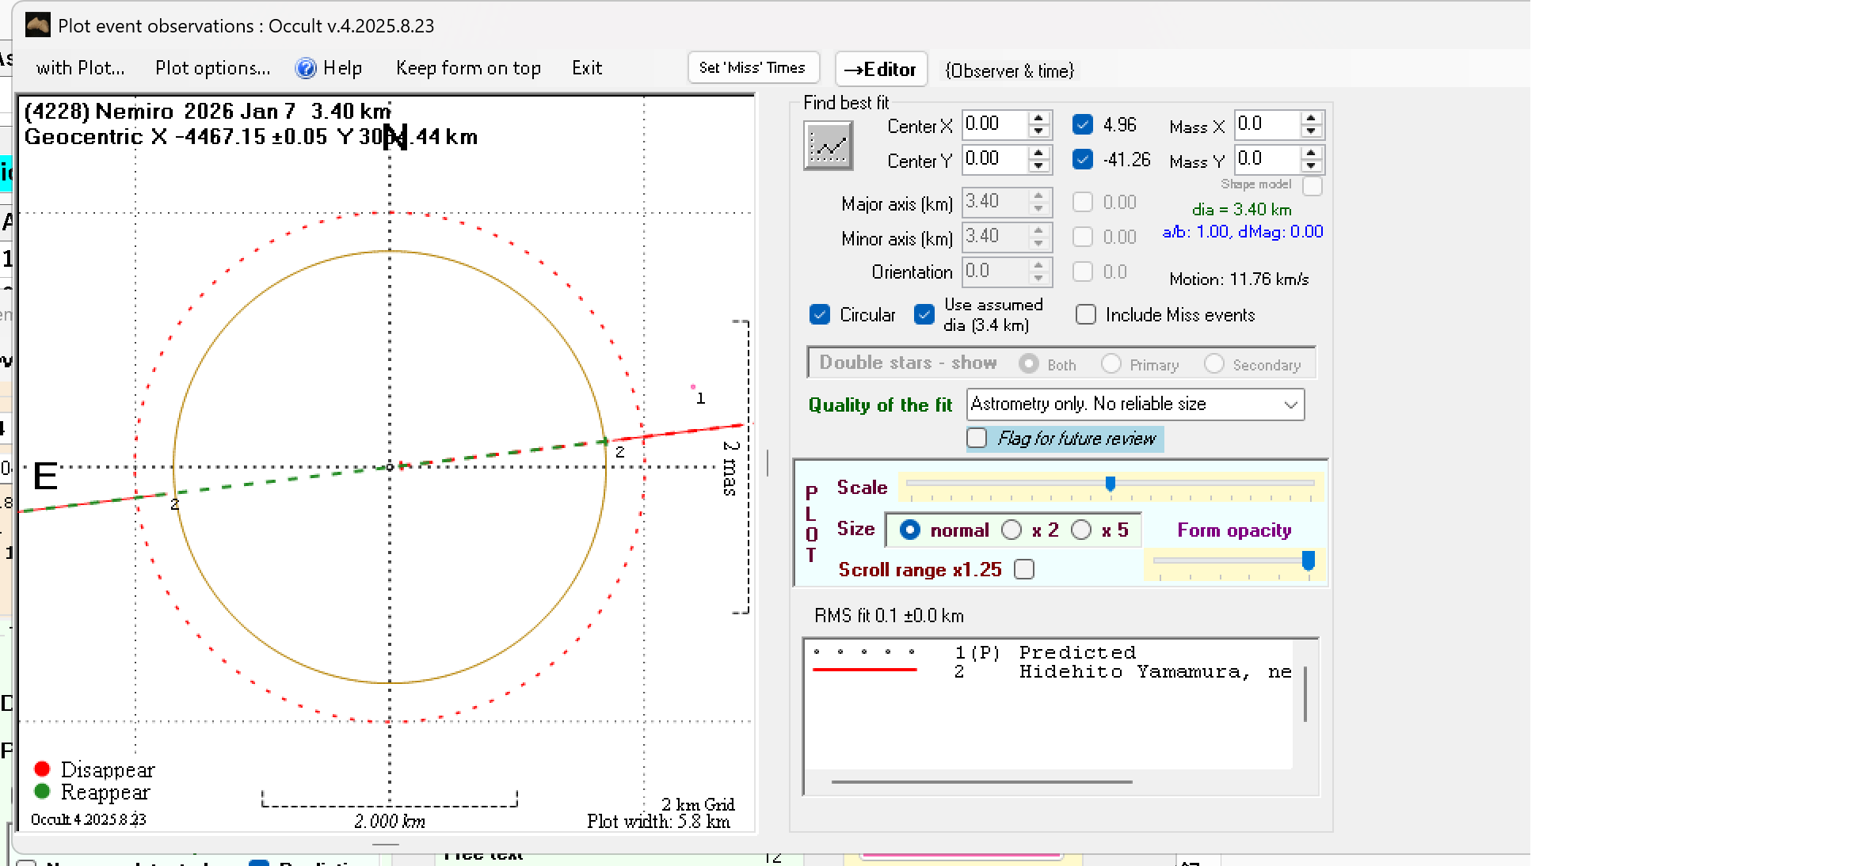Enable Include Miss events checkbox
Screen dimensions: 1863x866
1086,315
